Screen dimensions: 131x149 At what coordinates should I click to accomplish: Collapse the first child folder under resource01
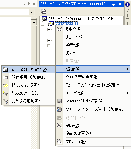(x=49, y=29)
